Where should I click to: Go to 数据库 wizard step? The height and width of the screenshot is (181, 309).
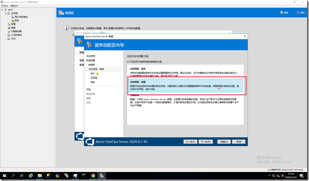pos(92,65)
